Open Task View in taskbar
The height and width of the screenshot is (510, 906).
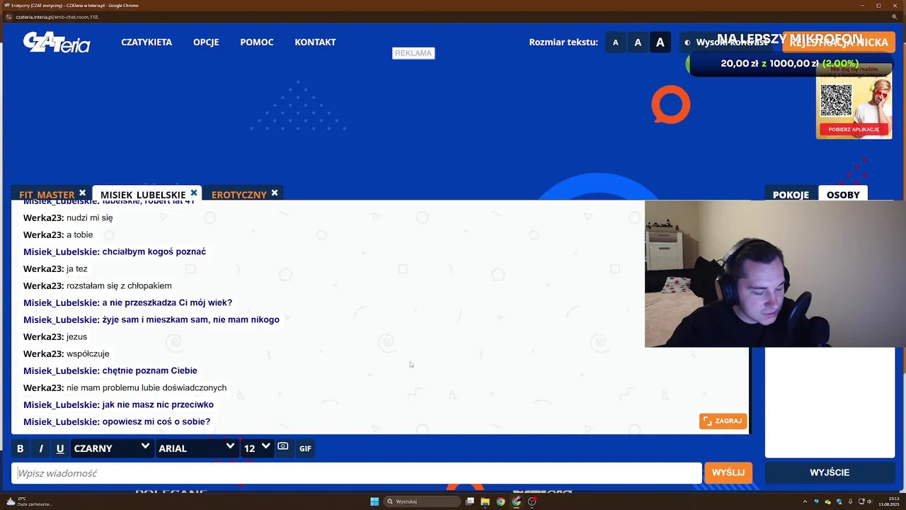470,501
